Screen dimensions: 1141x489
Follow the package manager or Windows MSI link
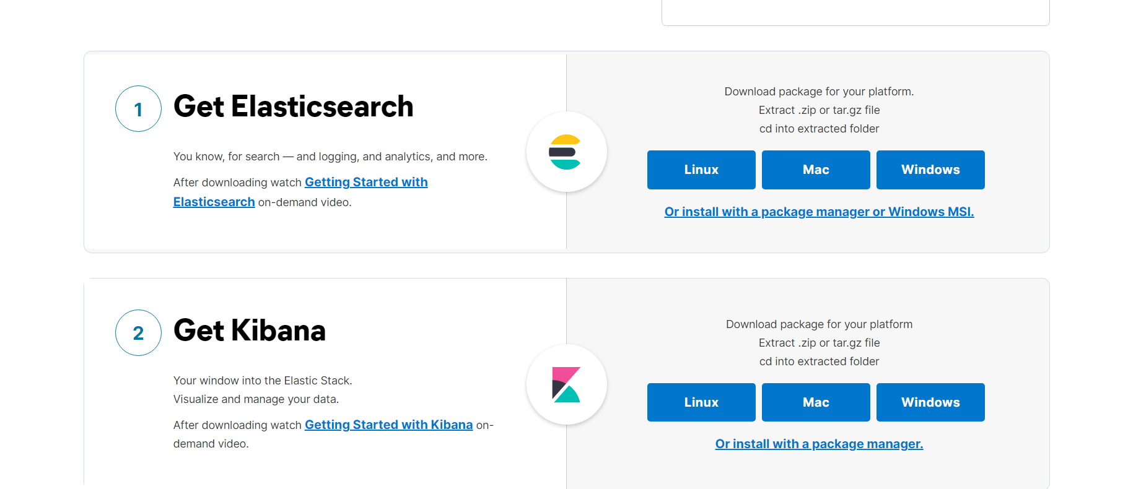point(819,212)
